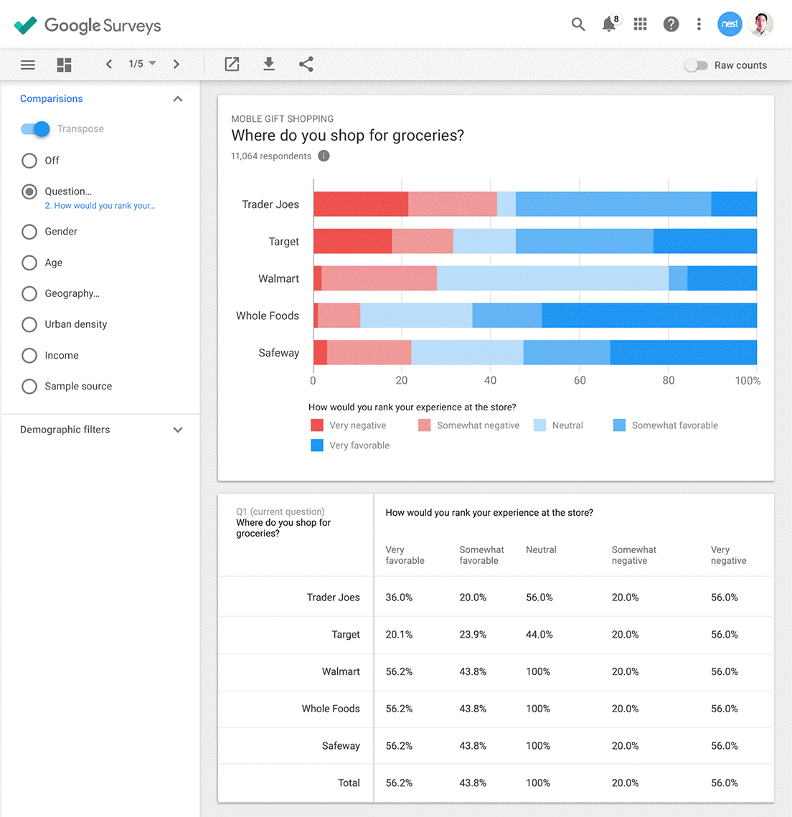The image size is (792, 817).
Task: Click the 'Q1 (current question)' table label
Action: (280, 511)
